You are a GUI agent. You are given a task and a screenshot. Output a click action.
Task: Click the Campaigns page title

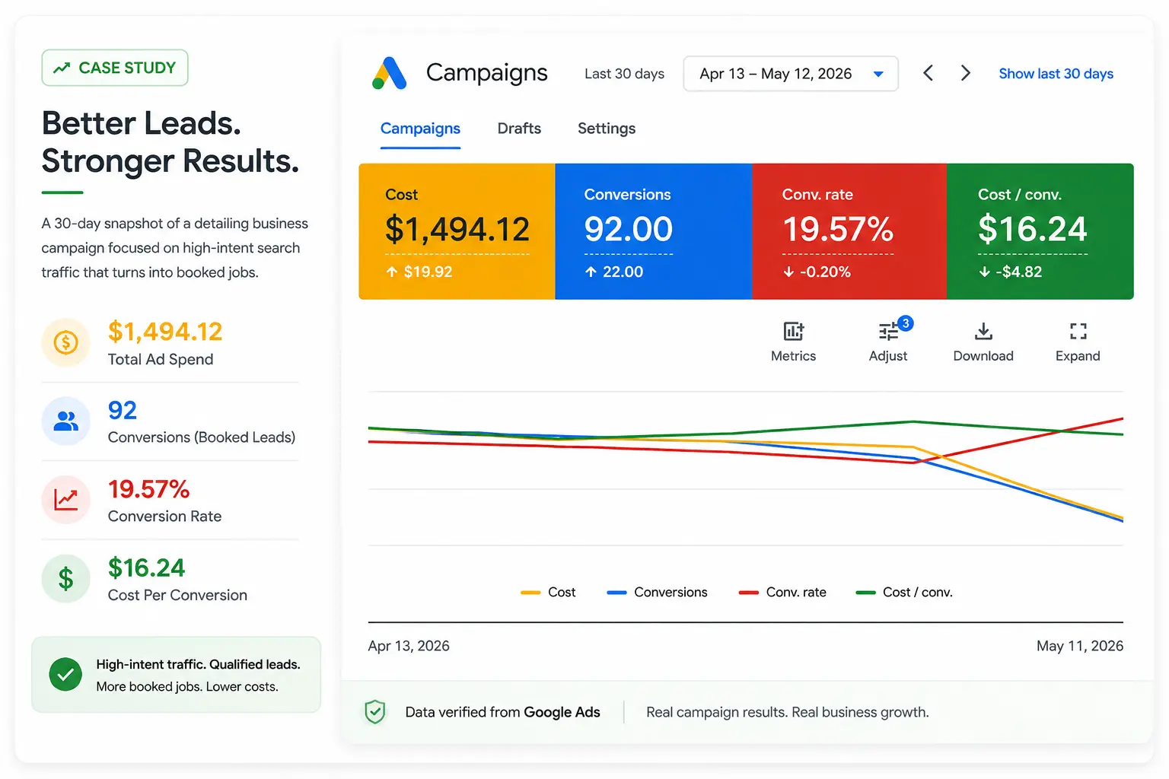click(486, 73)
